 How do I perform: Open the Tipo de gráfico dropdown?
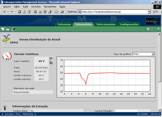point(153,54)
